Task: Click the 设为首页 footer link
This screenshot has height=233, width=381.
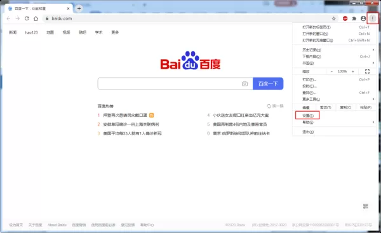Action: click(16, 225)
